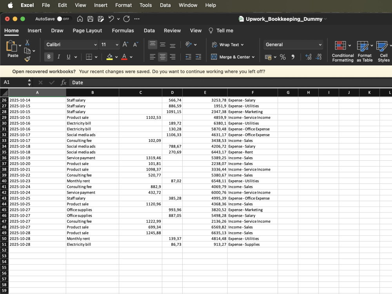Select column F header
This screenshot has width=392, height=294.
252,93
